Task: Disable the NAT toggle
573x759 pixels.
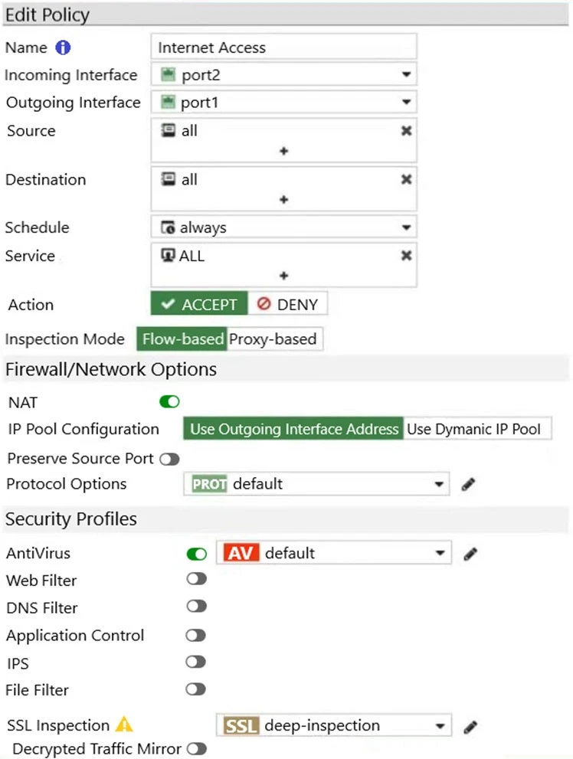Action: coord(169,401)
